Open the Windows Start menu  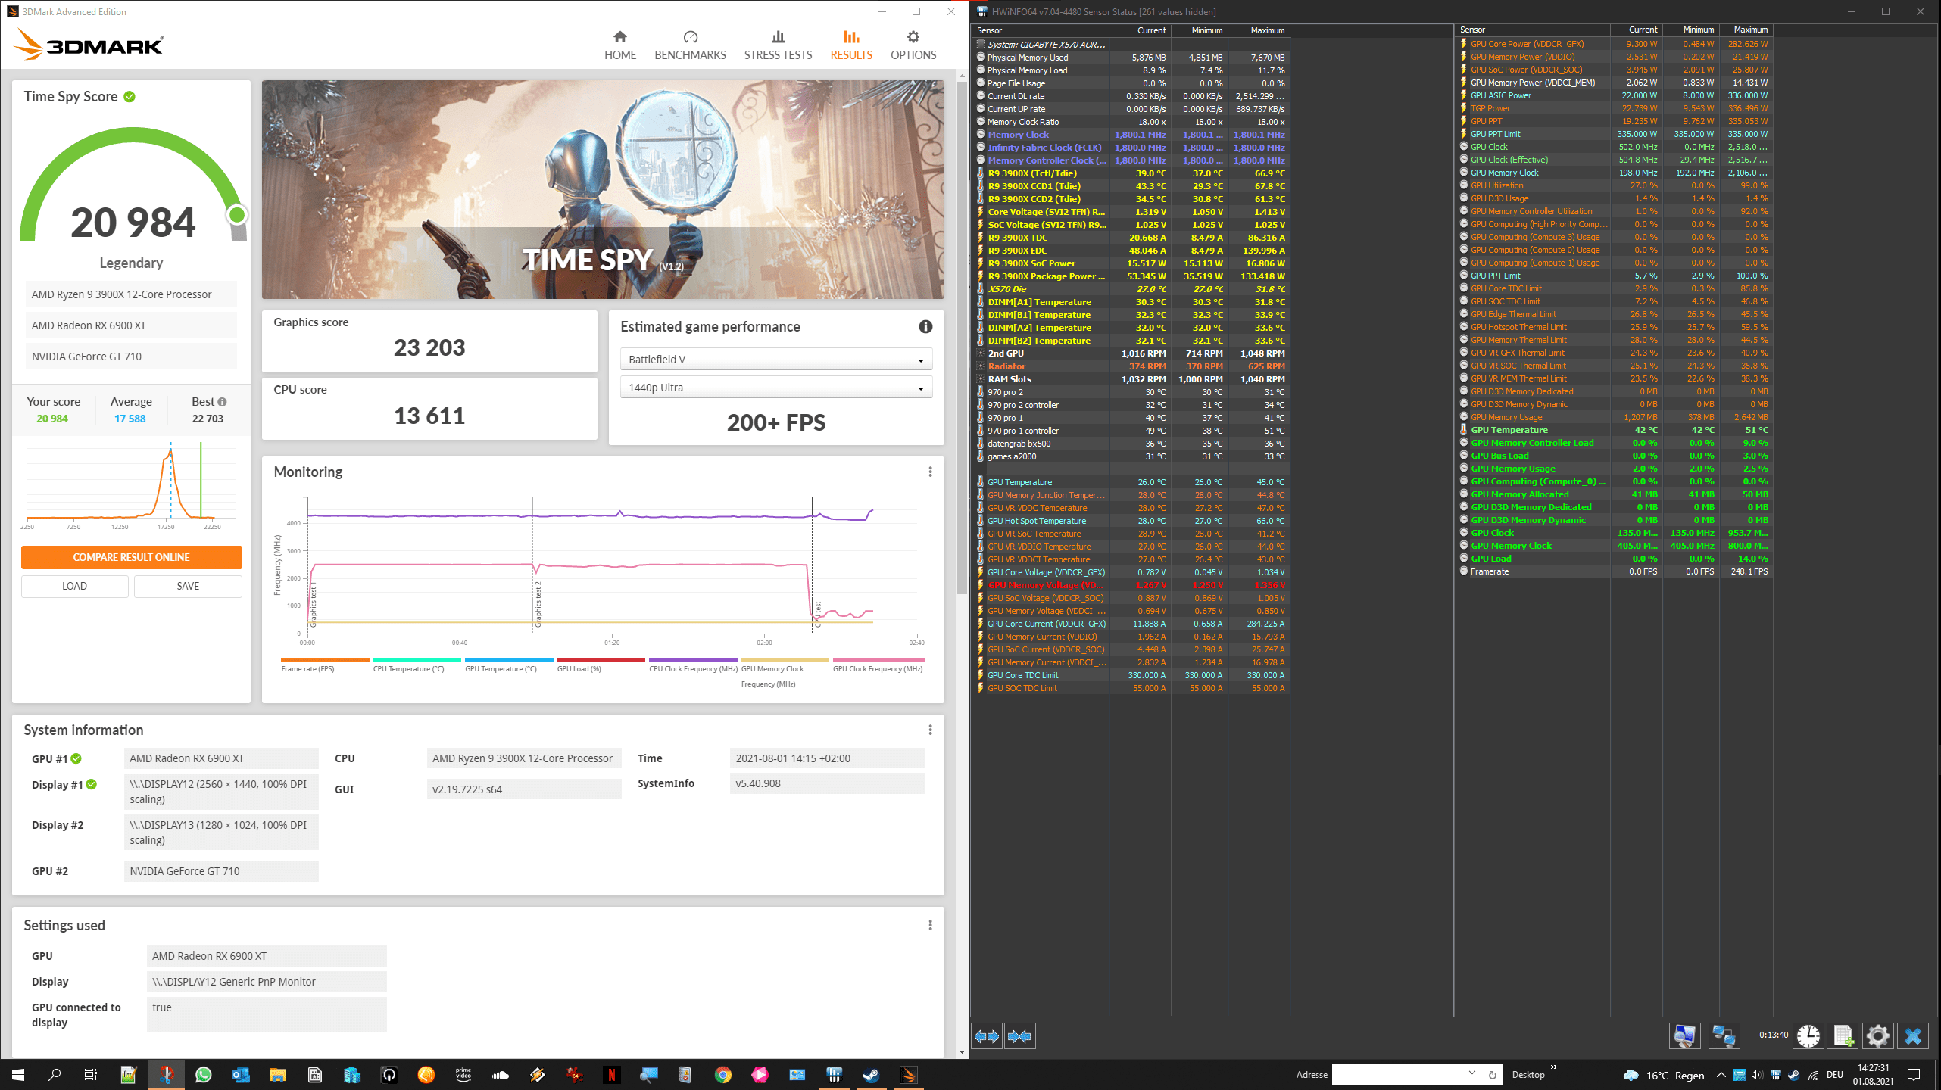[18, 1075]
